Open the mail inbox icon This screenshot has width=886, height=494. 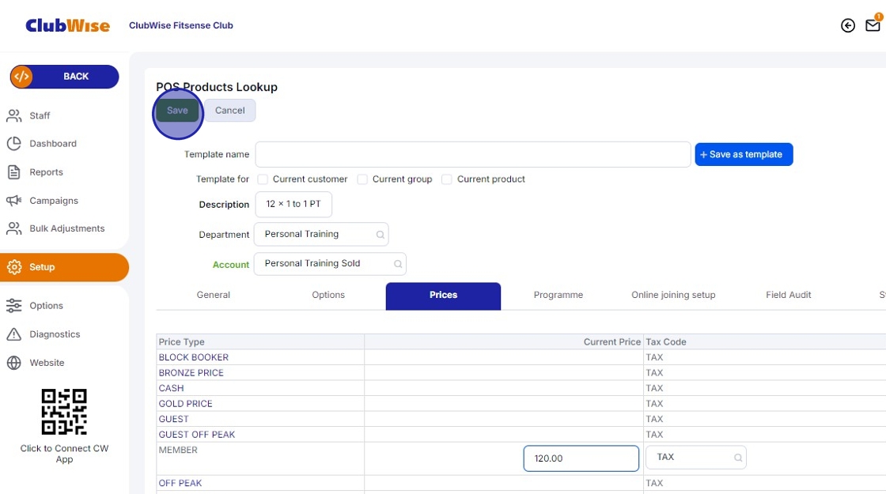click(873, 25)
